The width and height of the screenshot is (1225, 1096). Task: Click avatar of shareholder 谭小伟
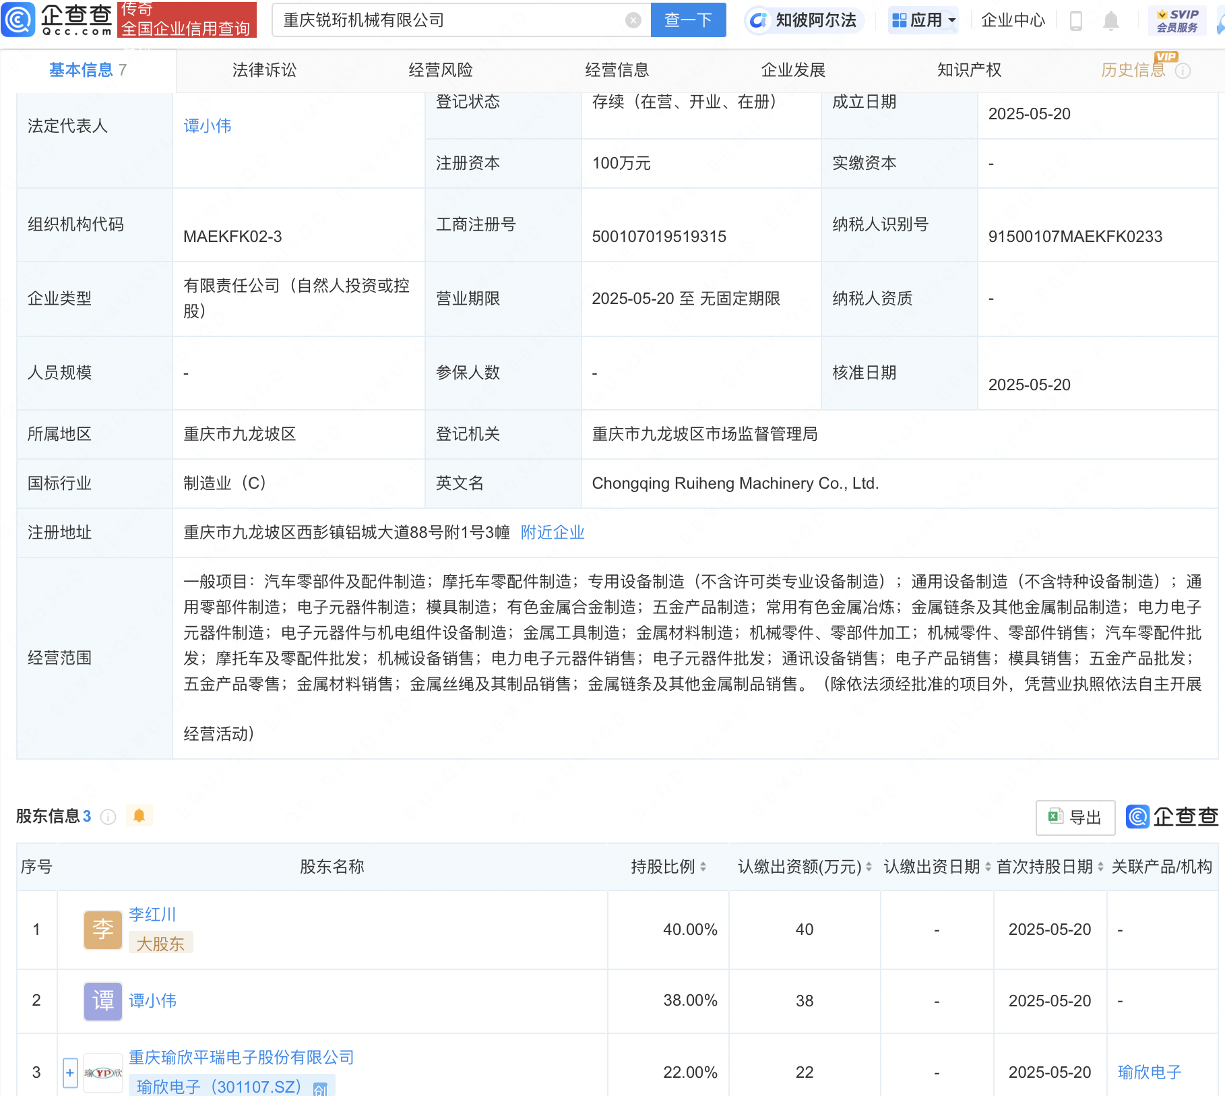pos(102,1001)
